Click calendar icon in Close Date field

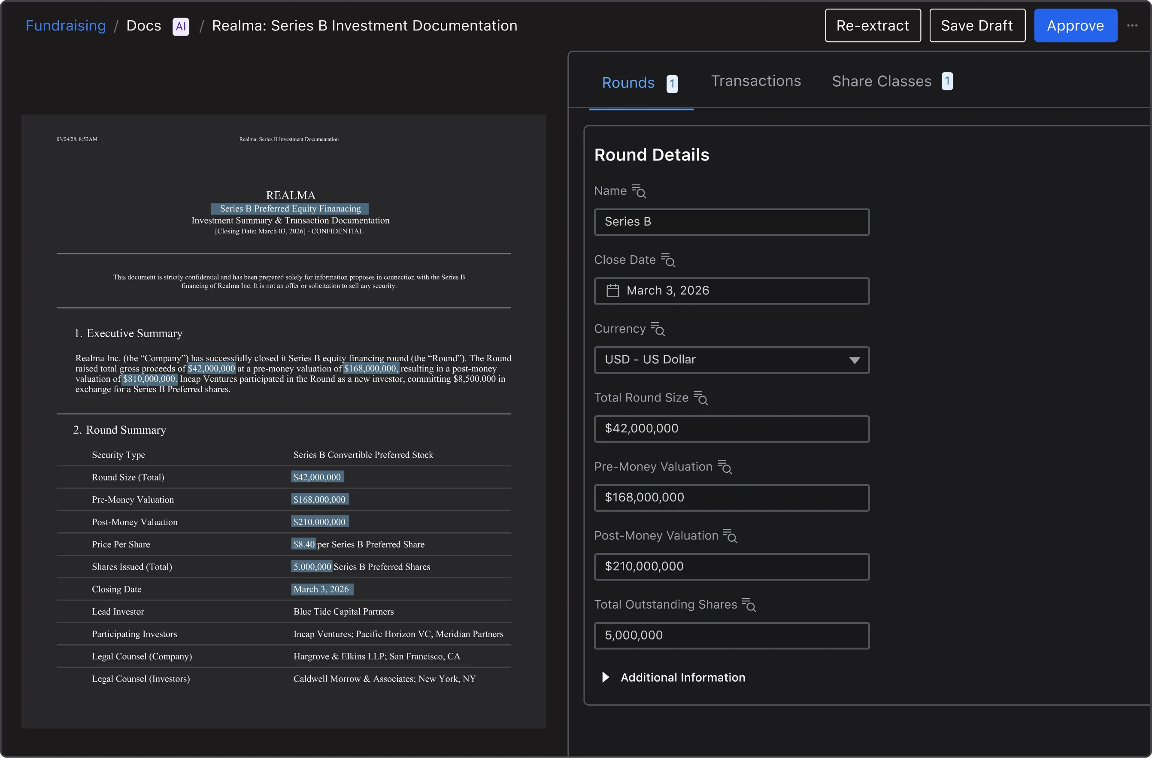point(613,291)
